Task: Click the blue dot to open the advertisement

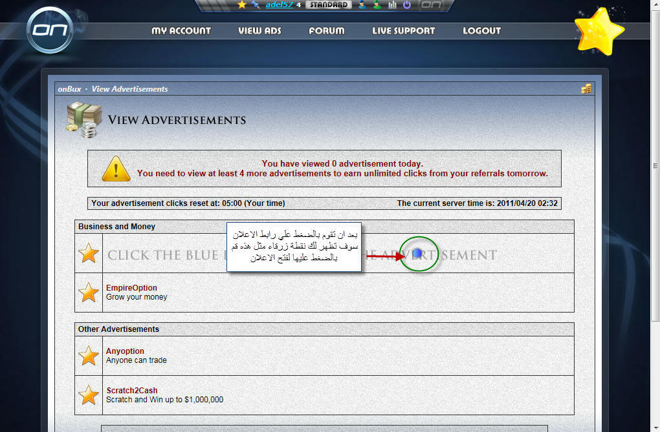Action: [x=417, y=253]
